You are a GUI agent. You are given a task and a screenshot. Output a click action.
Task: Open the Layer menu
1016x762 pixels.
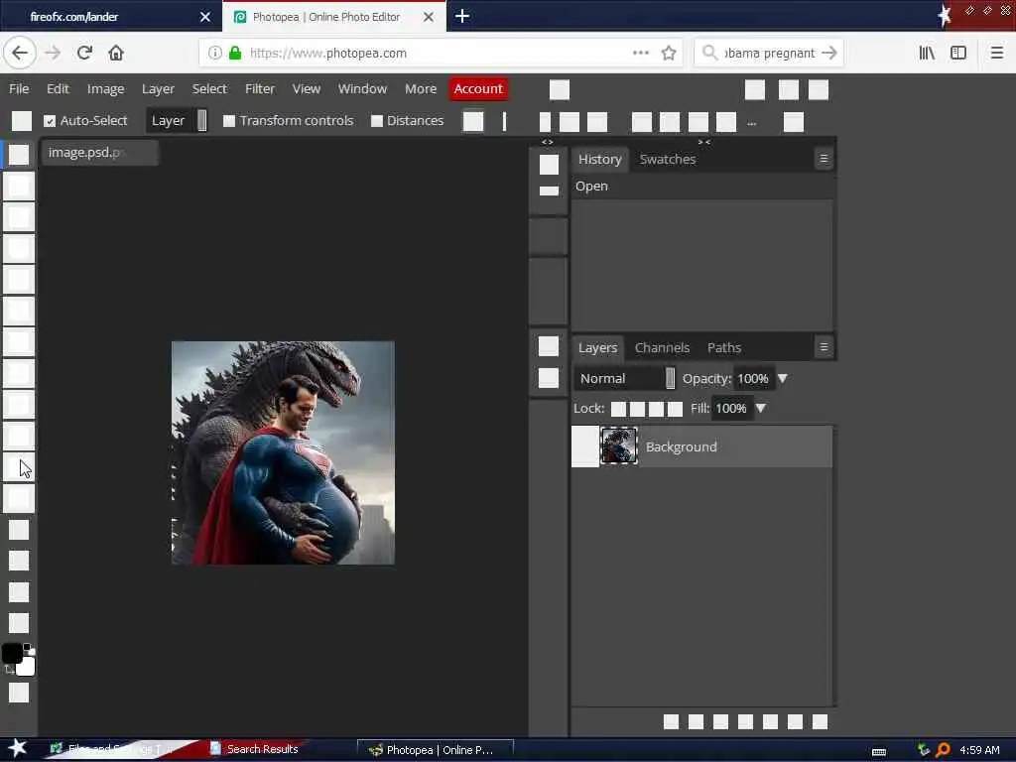click(158, 88)
